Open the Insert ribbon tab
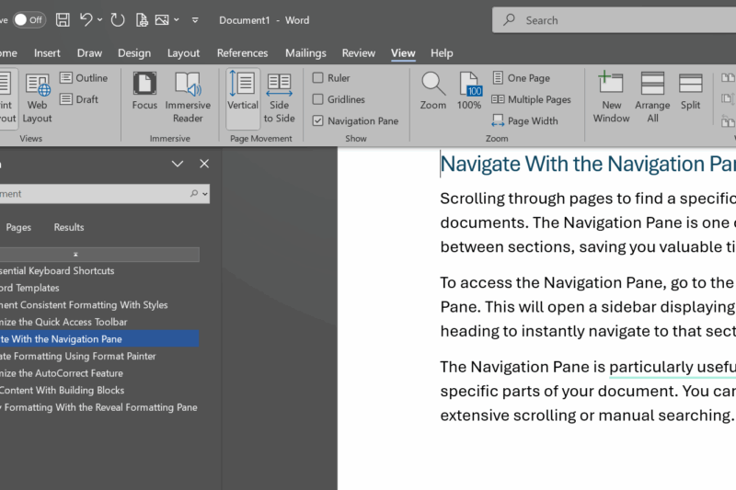 (x=47, y=53)
